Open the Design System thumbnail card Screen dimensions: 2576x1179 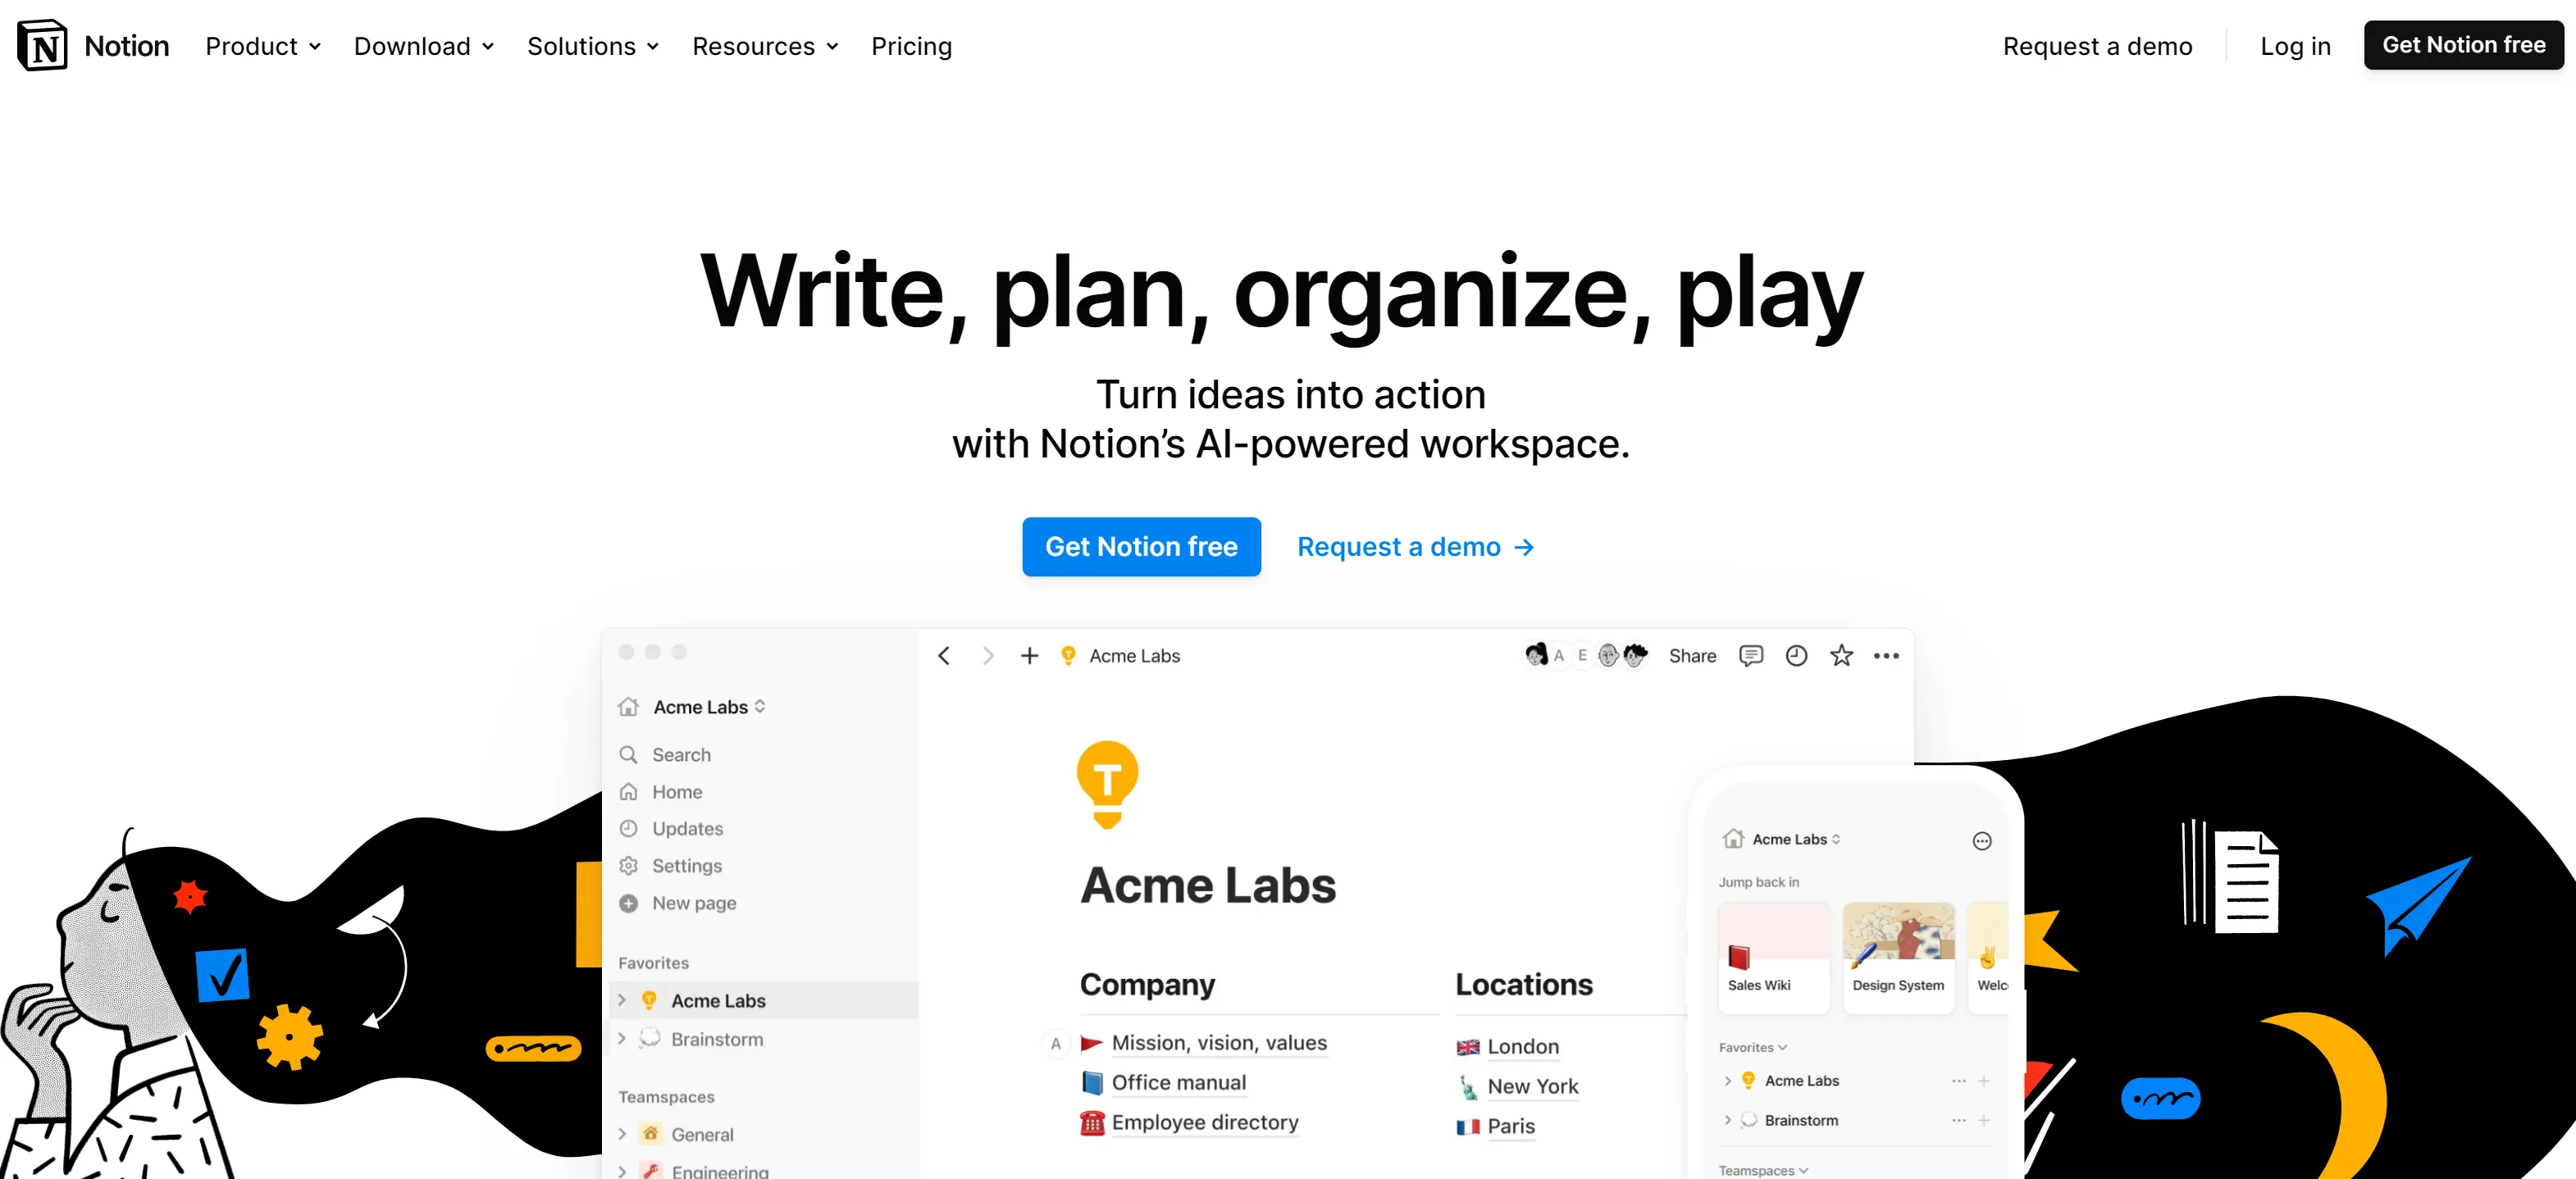(x=1897, y=957)
